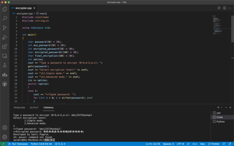Open notifications bell in status bar

click(x=230, y=144)
